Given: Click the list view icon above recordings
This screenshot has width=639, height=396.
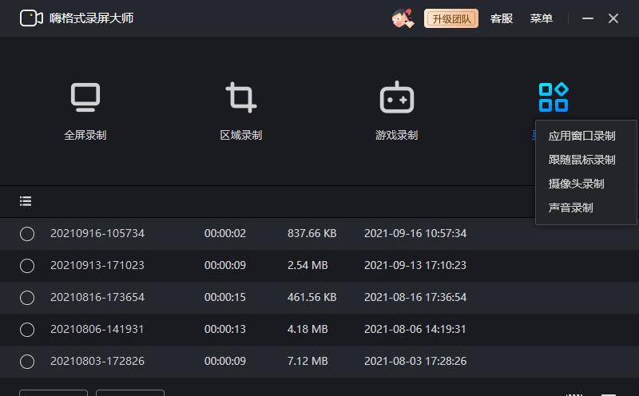Looking at the screenshot, I should coord(26,201).
